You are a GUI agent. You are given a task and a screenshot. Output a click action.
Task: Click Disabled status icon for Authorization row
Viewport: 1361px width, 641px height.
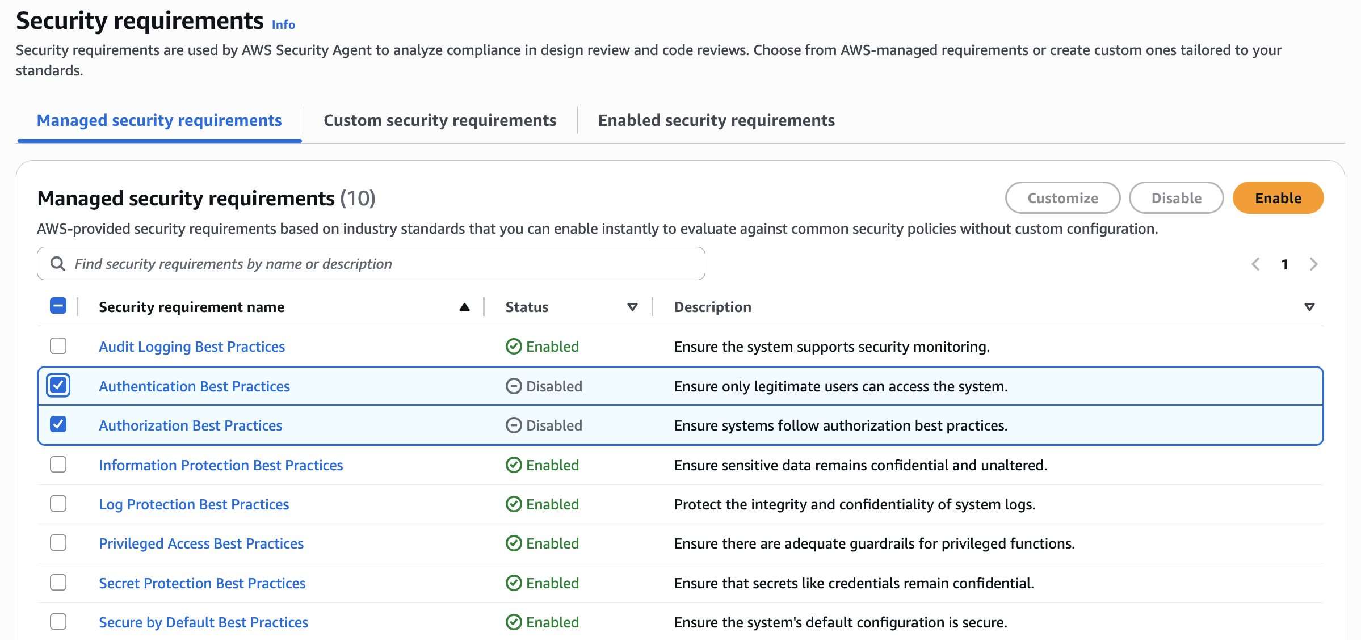(514, 425)
